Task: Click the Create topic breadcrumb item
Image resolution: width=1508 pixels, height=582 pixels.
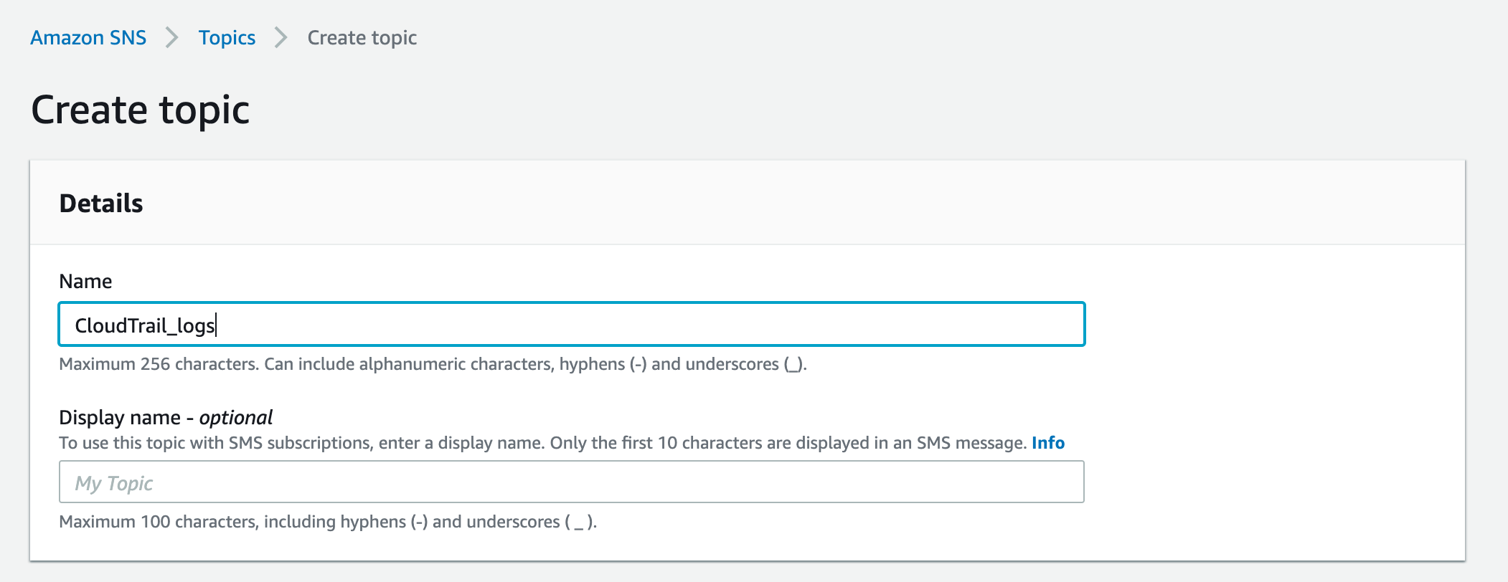Action: 362,37
